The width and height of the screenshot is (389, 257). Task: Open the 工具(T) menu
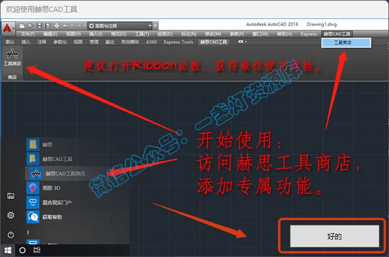(142, 34)
